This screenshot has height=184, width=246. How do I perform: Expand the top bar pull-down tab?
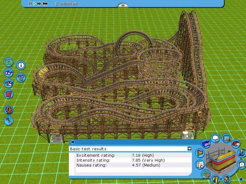point(123,5)
